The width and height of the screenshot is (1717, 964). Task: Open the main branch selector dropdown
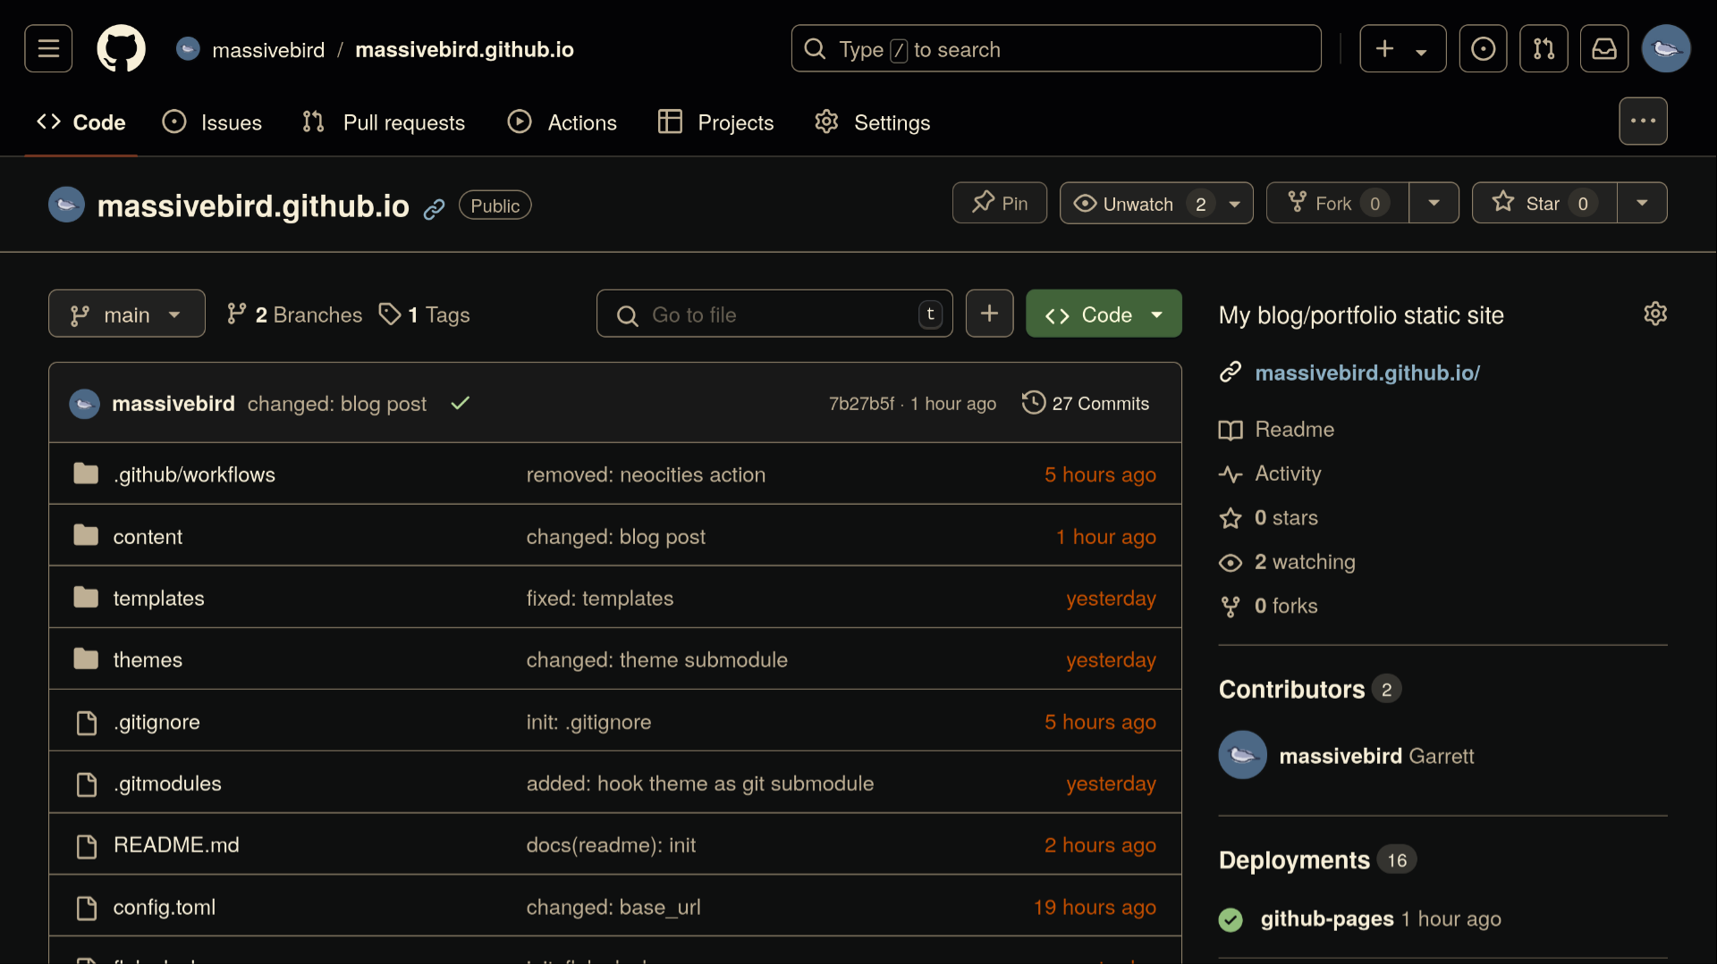click(127, 314)
